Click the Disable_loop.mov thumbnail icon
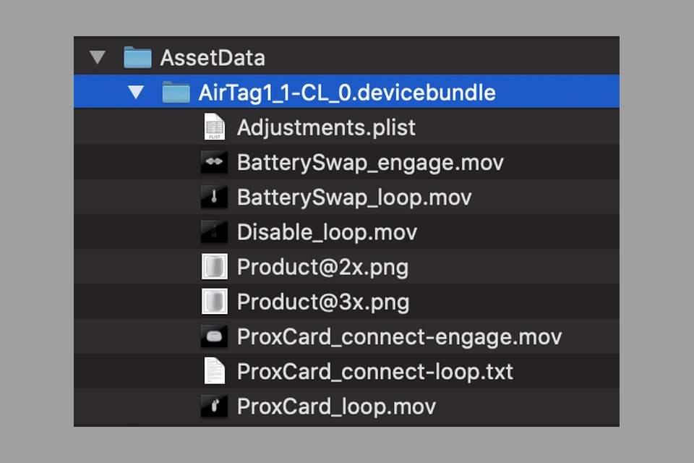Viewport: 694px width, 463px height. (x=214, y=231)
